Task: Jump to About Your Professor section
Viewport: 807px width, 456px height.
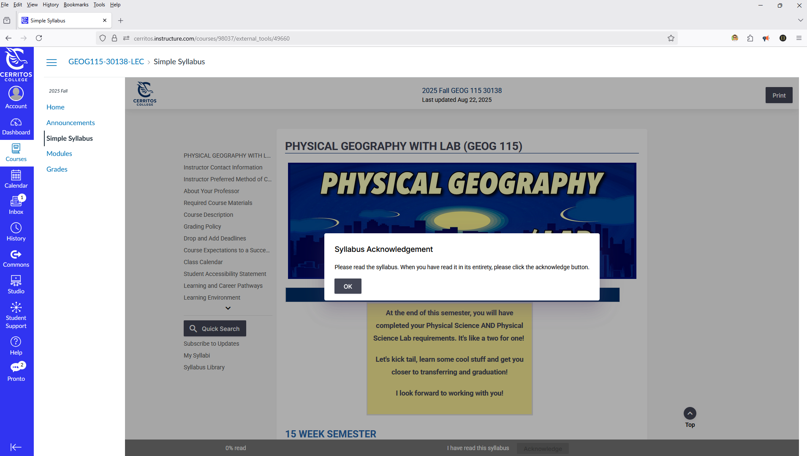Action: tap(212, 191)
